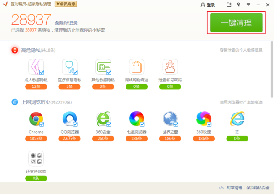
Task: Click the 会员专享 VIP badge
Action: pos(66,4)
